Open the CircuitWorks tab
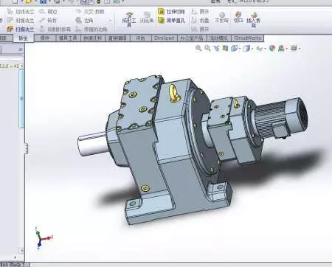This screenshot has height=267, width=332. (248, 38)
